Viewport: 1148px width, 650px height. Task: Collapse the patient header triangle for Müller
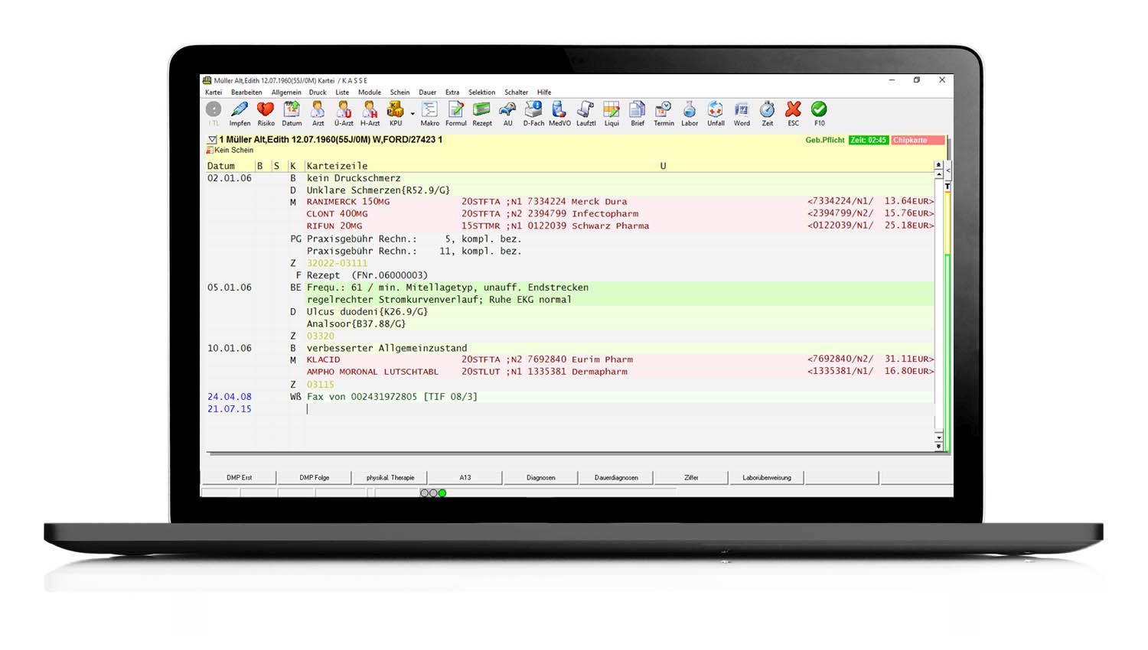pyautogui.click(x=212, y=140)
